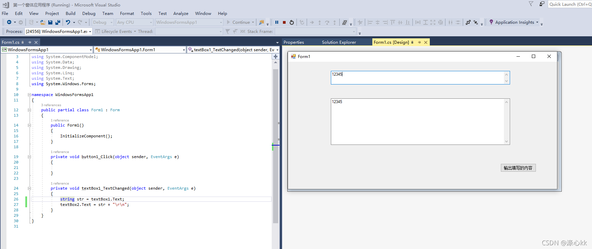This screenshot has width=592, height=249.
Task: Open the Analyze menu
Action: pyautogui.click(x=181, y=14)
